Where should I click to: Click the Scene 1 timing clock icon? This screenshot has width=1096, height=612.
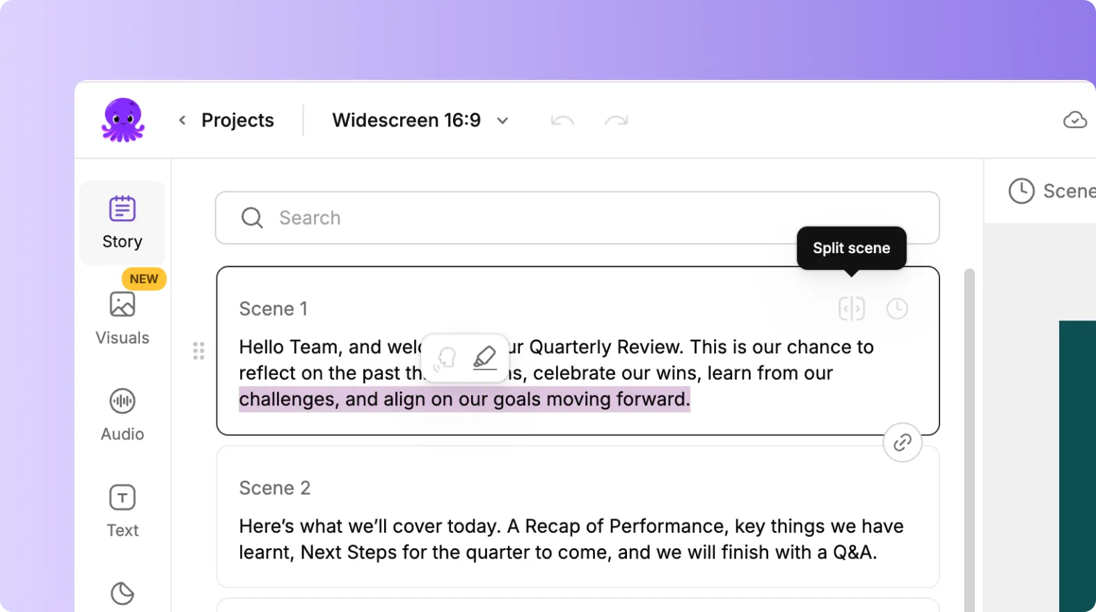(897, 309)
